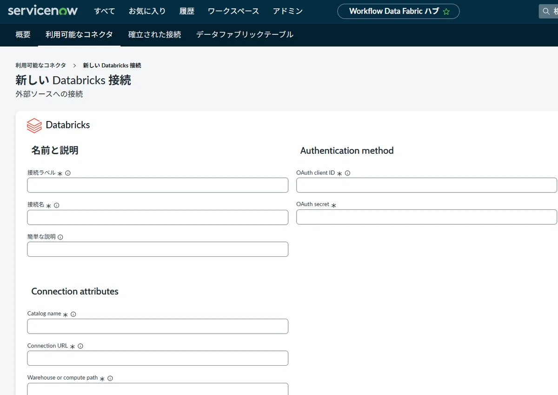Switch to the データファブリックテーブル tab
Image resolution: width=558 pixels, height=395 pixels.
coord(245,34)
